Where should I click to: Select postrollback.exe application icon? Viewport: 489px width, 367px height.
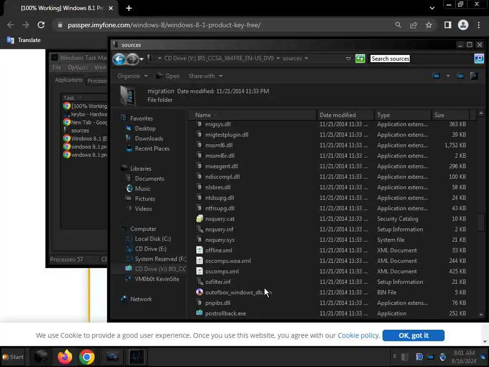(200, 313)
